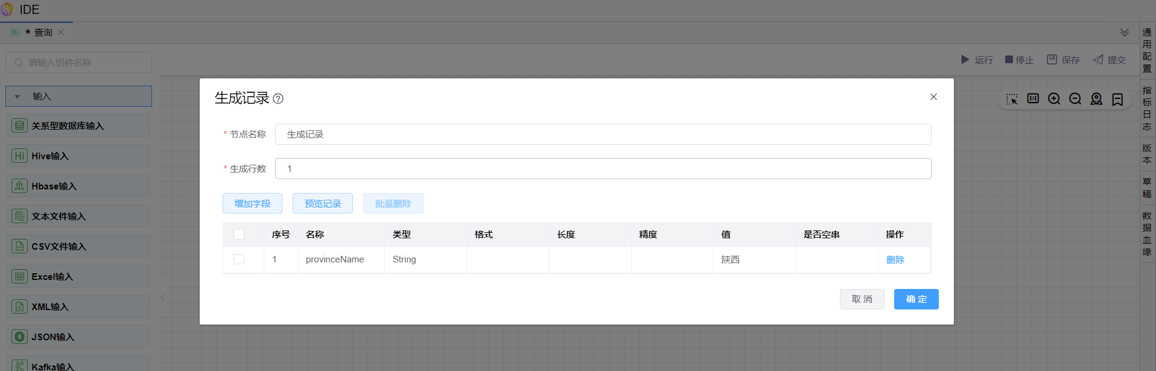The width and height of the screenshot is (1156, 371).
Task: Click the zoom in magnifier icon
Action: (x=1054, y=99)
